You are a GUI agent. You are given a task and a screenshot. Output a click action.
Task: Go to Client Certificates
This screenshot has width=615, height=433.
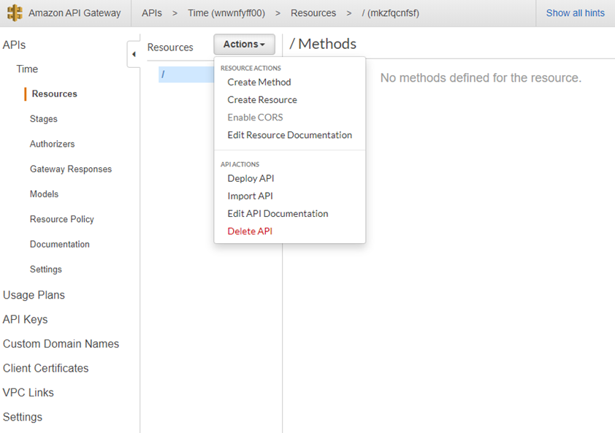45,368
